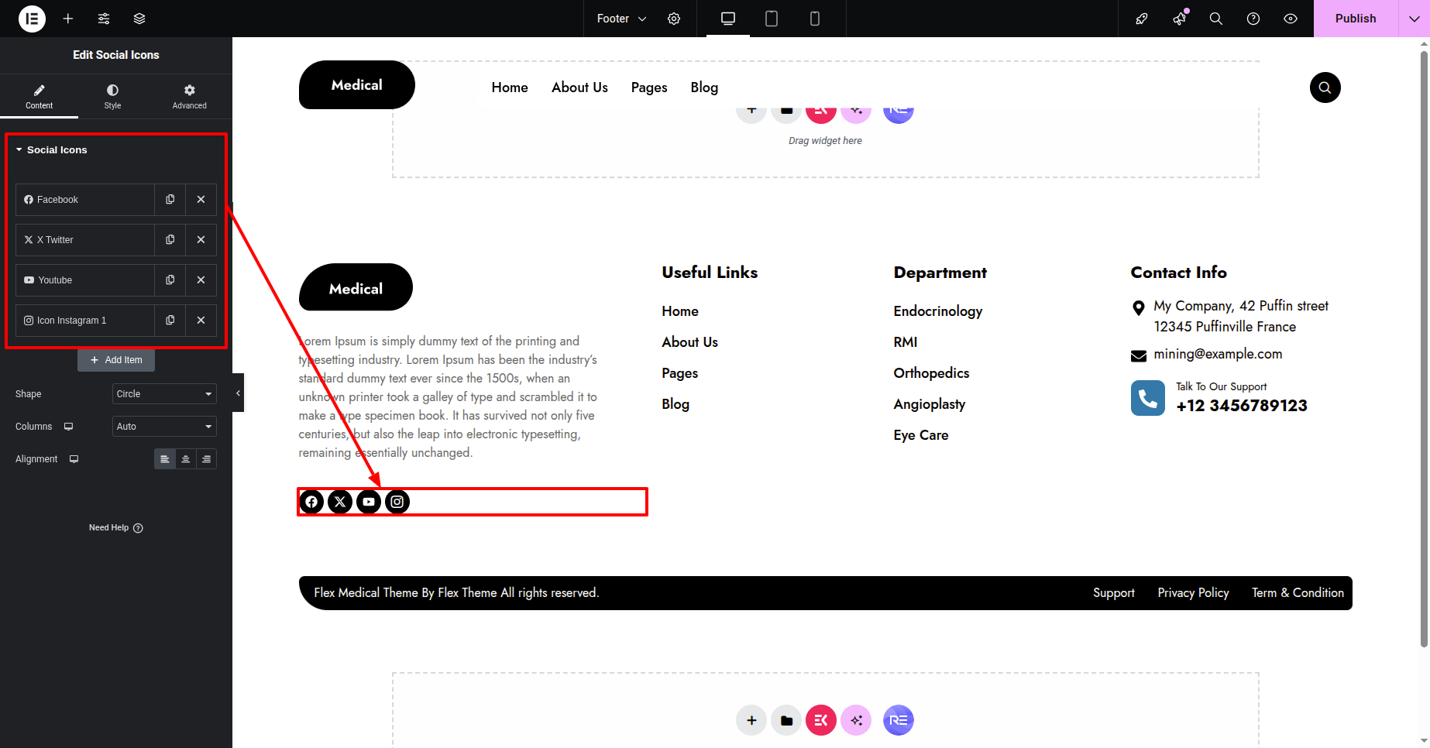Open Footer page settings gear icon
The width and height of the screenshot is (1430, 748).
(x=674, y=19)
